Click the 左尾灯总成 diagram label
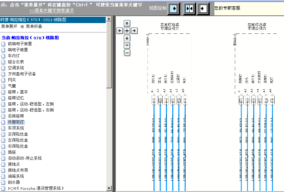The width and height of the screenshot is (284, 192). (170, 24)
